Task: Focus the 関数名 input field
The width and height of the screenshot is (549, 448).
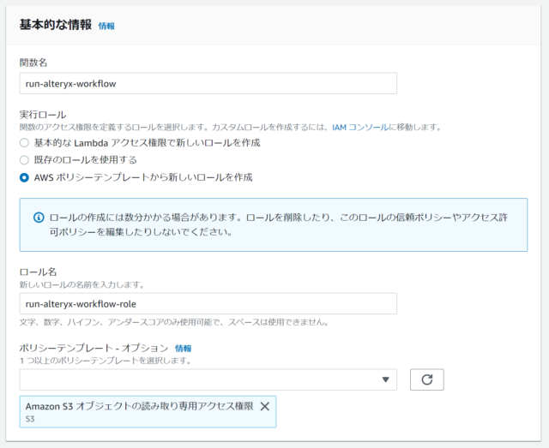Action: [x=208, y=83]
